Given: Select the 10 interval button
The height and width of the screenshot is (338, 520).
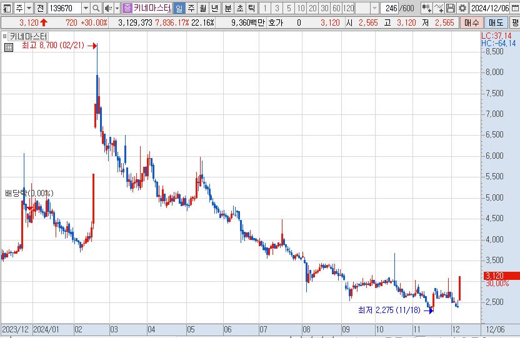Looking at the screenshot, I should [301, 8].
